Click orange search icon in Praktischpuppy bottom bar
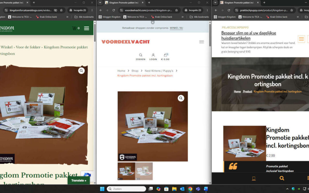 point(282,178)
